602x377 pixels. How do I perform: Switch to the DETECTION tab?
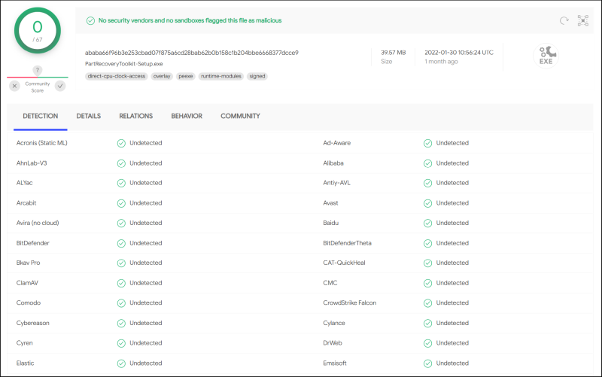tap(41, 116)
